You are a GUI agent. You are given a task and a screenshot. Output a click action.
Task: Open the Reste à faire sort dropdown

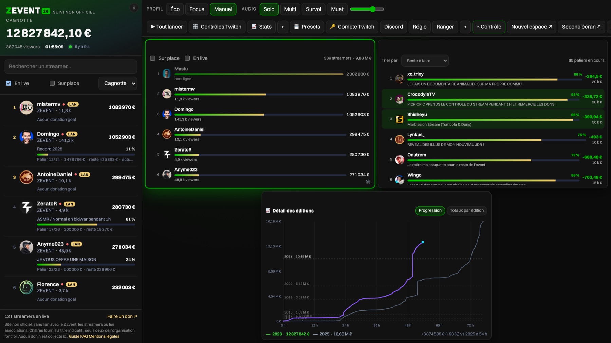[425, 61]
